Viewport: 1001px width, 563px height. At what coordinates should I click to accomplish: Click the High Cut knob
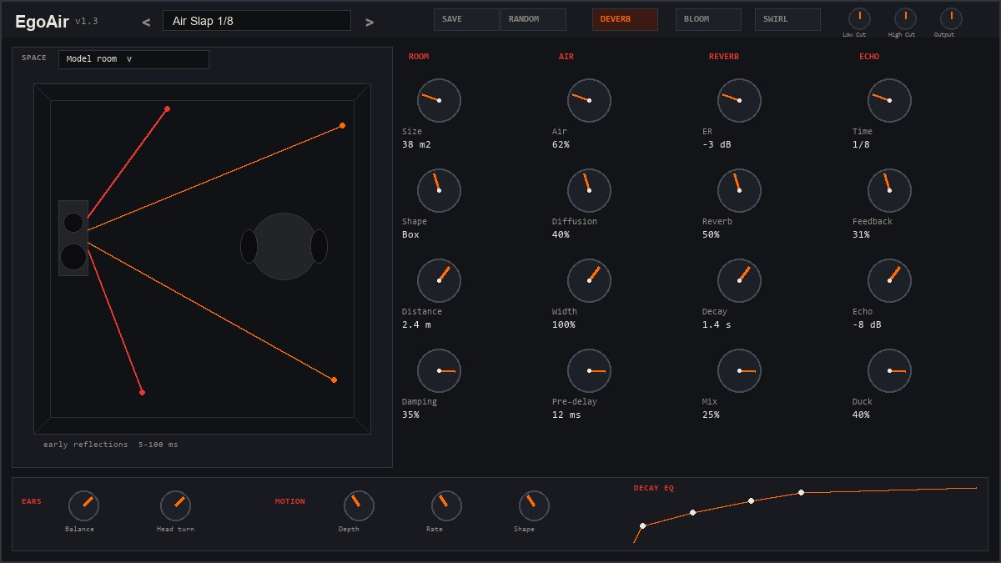905,18
